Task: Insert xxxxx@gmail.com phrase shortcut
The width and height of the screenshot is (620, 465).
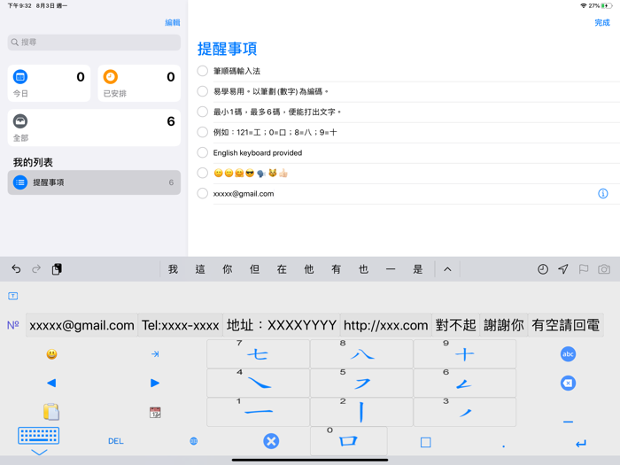Action: (x=81, y=325)
